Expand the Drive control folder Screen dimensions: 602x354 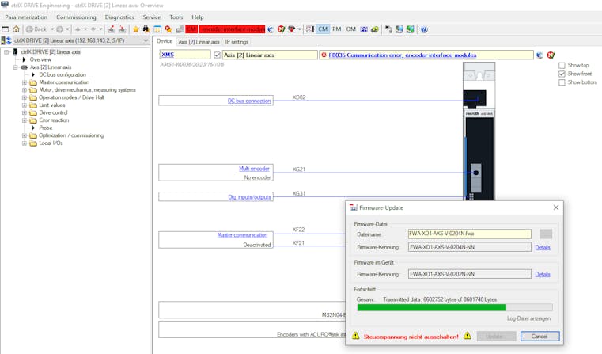(x=25, y=112)
